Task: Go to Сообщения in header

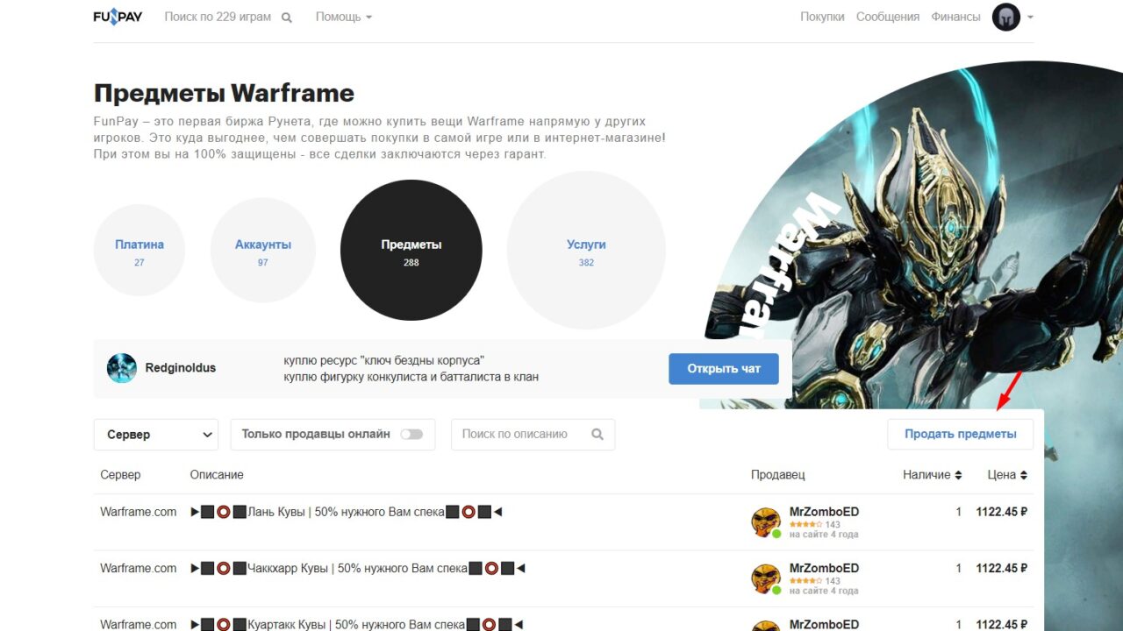Action: 887,17
